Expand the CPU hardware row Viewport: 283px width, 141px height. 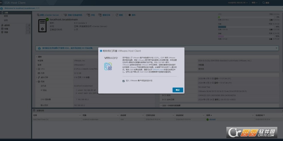37,69
